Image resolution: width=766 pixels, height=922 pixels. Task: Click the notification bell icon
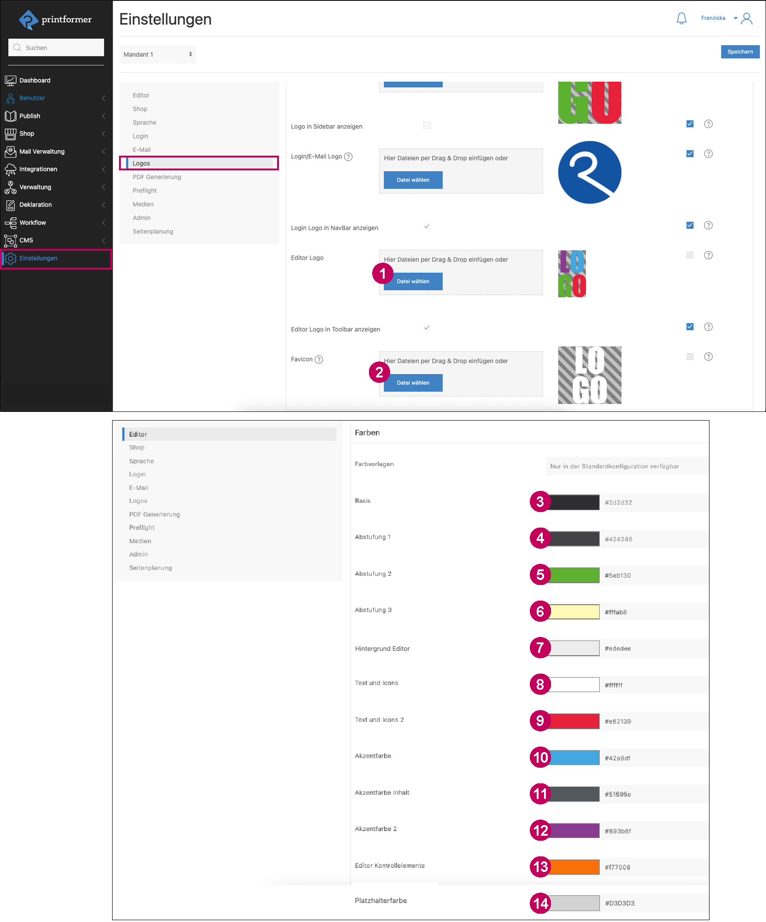click(681, 18)
